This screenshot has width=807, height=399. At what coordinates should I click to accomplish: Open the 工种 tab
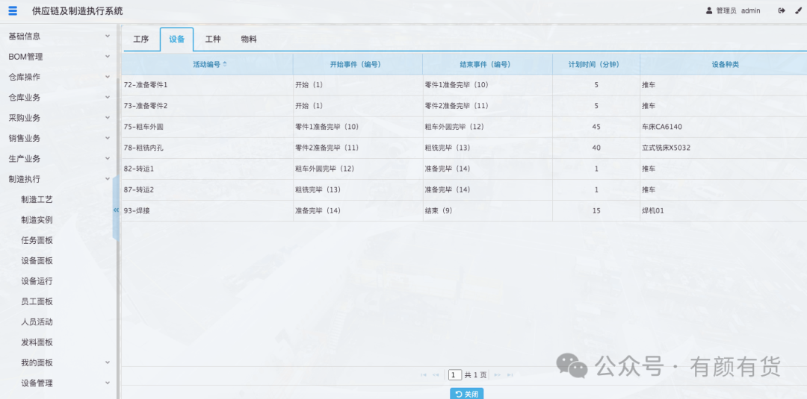pyautogui.click(x=212, y=40)
